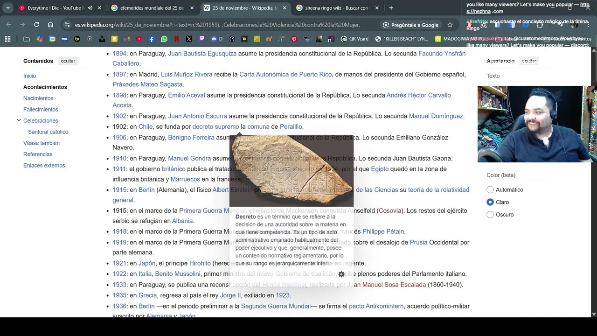This screenshot has height=336, width=597.
Task: Open the Carta Autonómica de Puerto Rico link
Action: (x=285, y=74)
